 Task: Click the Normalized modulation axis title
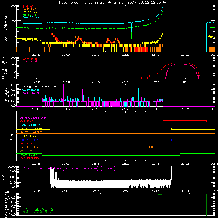click(x=7, y=95)
